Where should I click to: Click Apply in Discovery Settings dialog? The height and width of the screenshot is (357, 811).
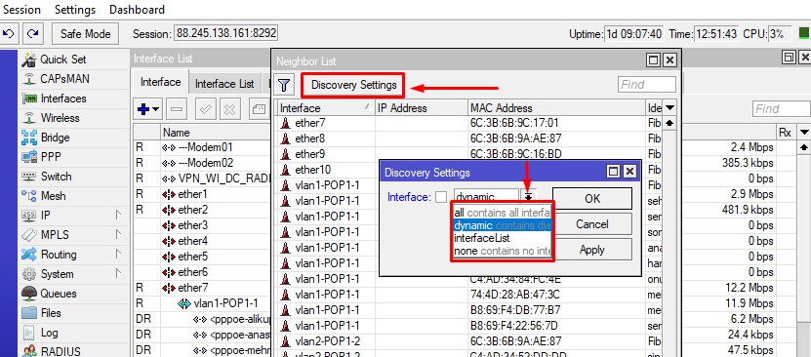point(592,250)
